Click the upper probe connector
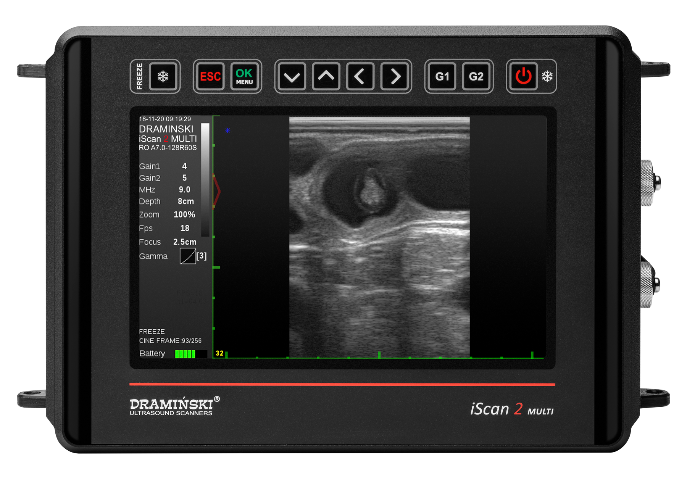Screen dimensions: 687x477 coord(650,183)
